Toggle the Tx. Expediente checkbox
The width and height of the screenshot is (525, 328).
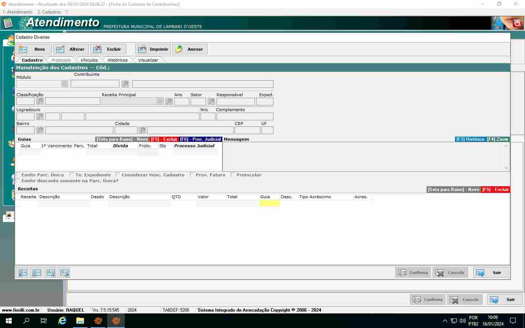pos(72,175)
